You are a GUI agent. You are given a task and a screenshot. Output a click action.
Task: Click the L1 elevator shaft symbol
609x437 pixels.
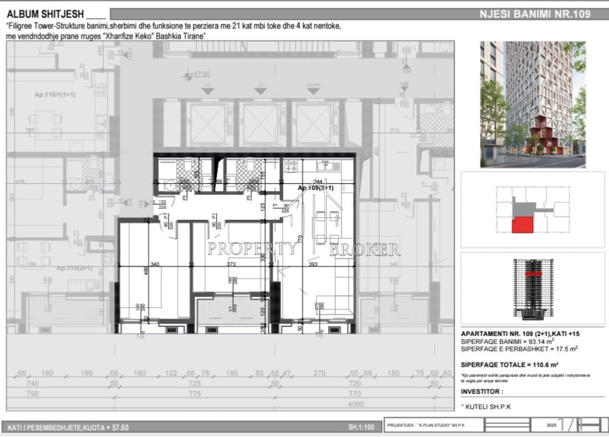tap(207, 124)
